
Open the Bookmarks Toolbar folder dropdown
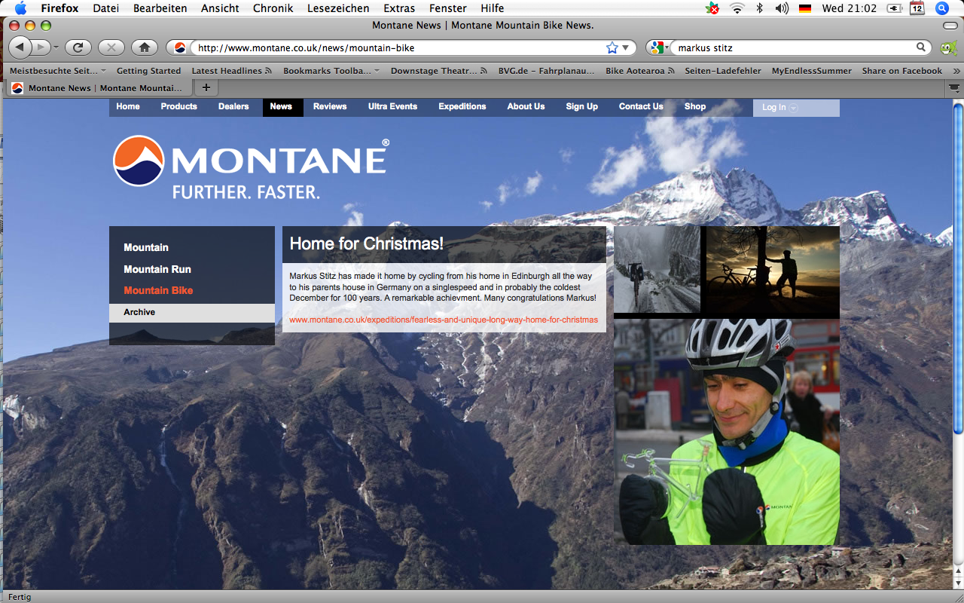pyautogui.click(x=331, y=71)
